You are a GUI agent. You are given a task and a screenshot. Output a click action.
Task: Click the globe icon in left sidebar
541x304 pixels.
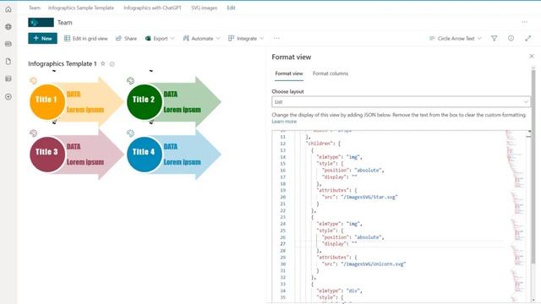8,26
